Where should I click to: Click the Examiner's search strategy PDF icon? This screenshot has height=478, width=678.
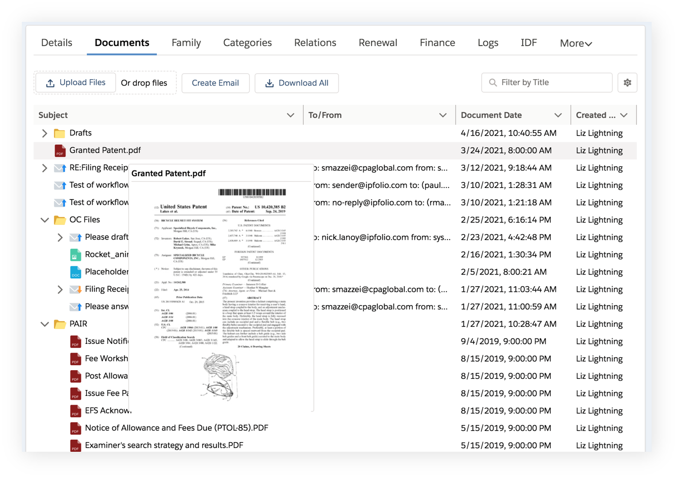pos(75,445)
